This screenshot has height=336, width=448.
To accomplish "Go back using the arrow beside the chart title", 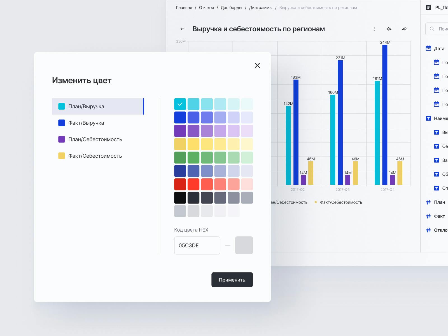I will pyautogui.click(x=182, y=29).
